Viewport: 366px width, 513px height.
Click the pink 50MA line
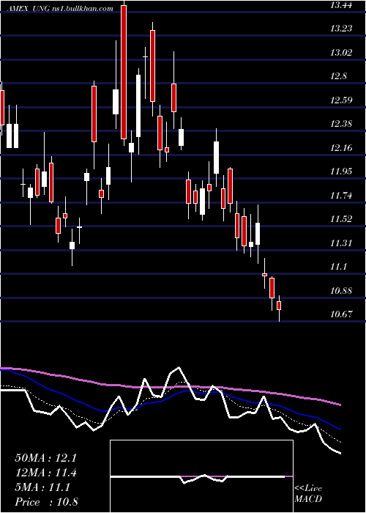[x=170, y=387]
